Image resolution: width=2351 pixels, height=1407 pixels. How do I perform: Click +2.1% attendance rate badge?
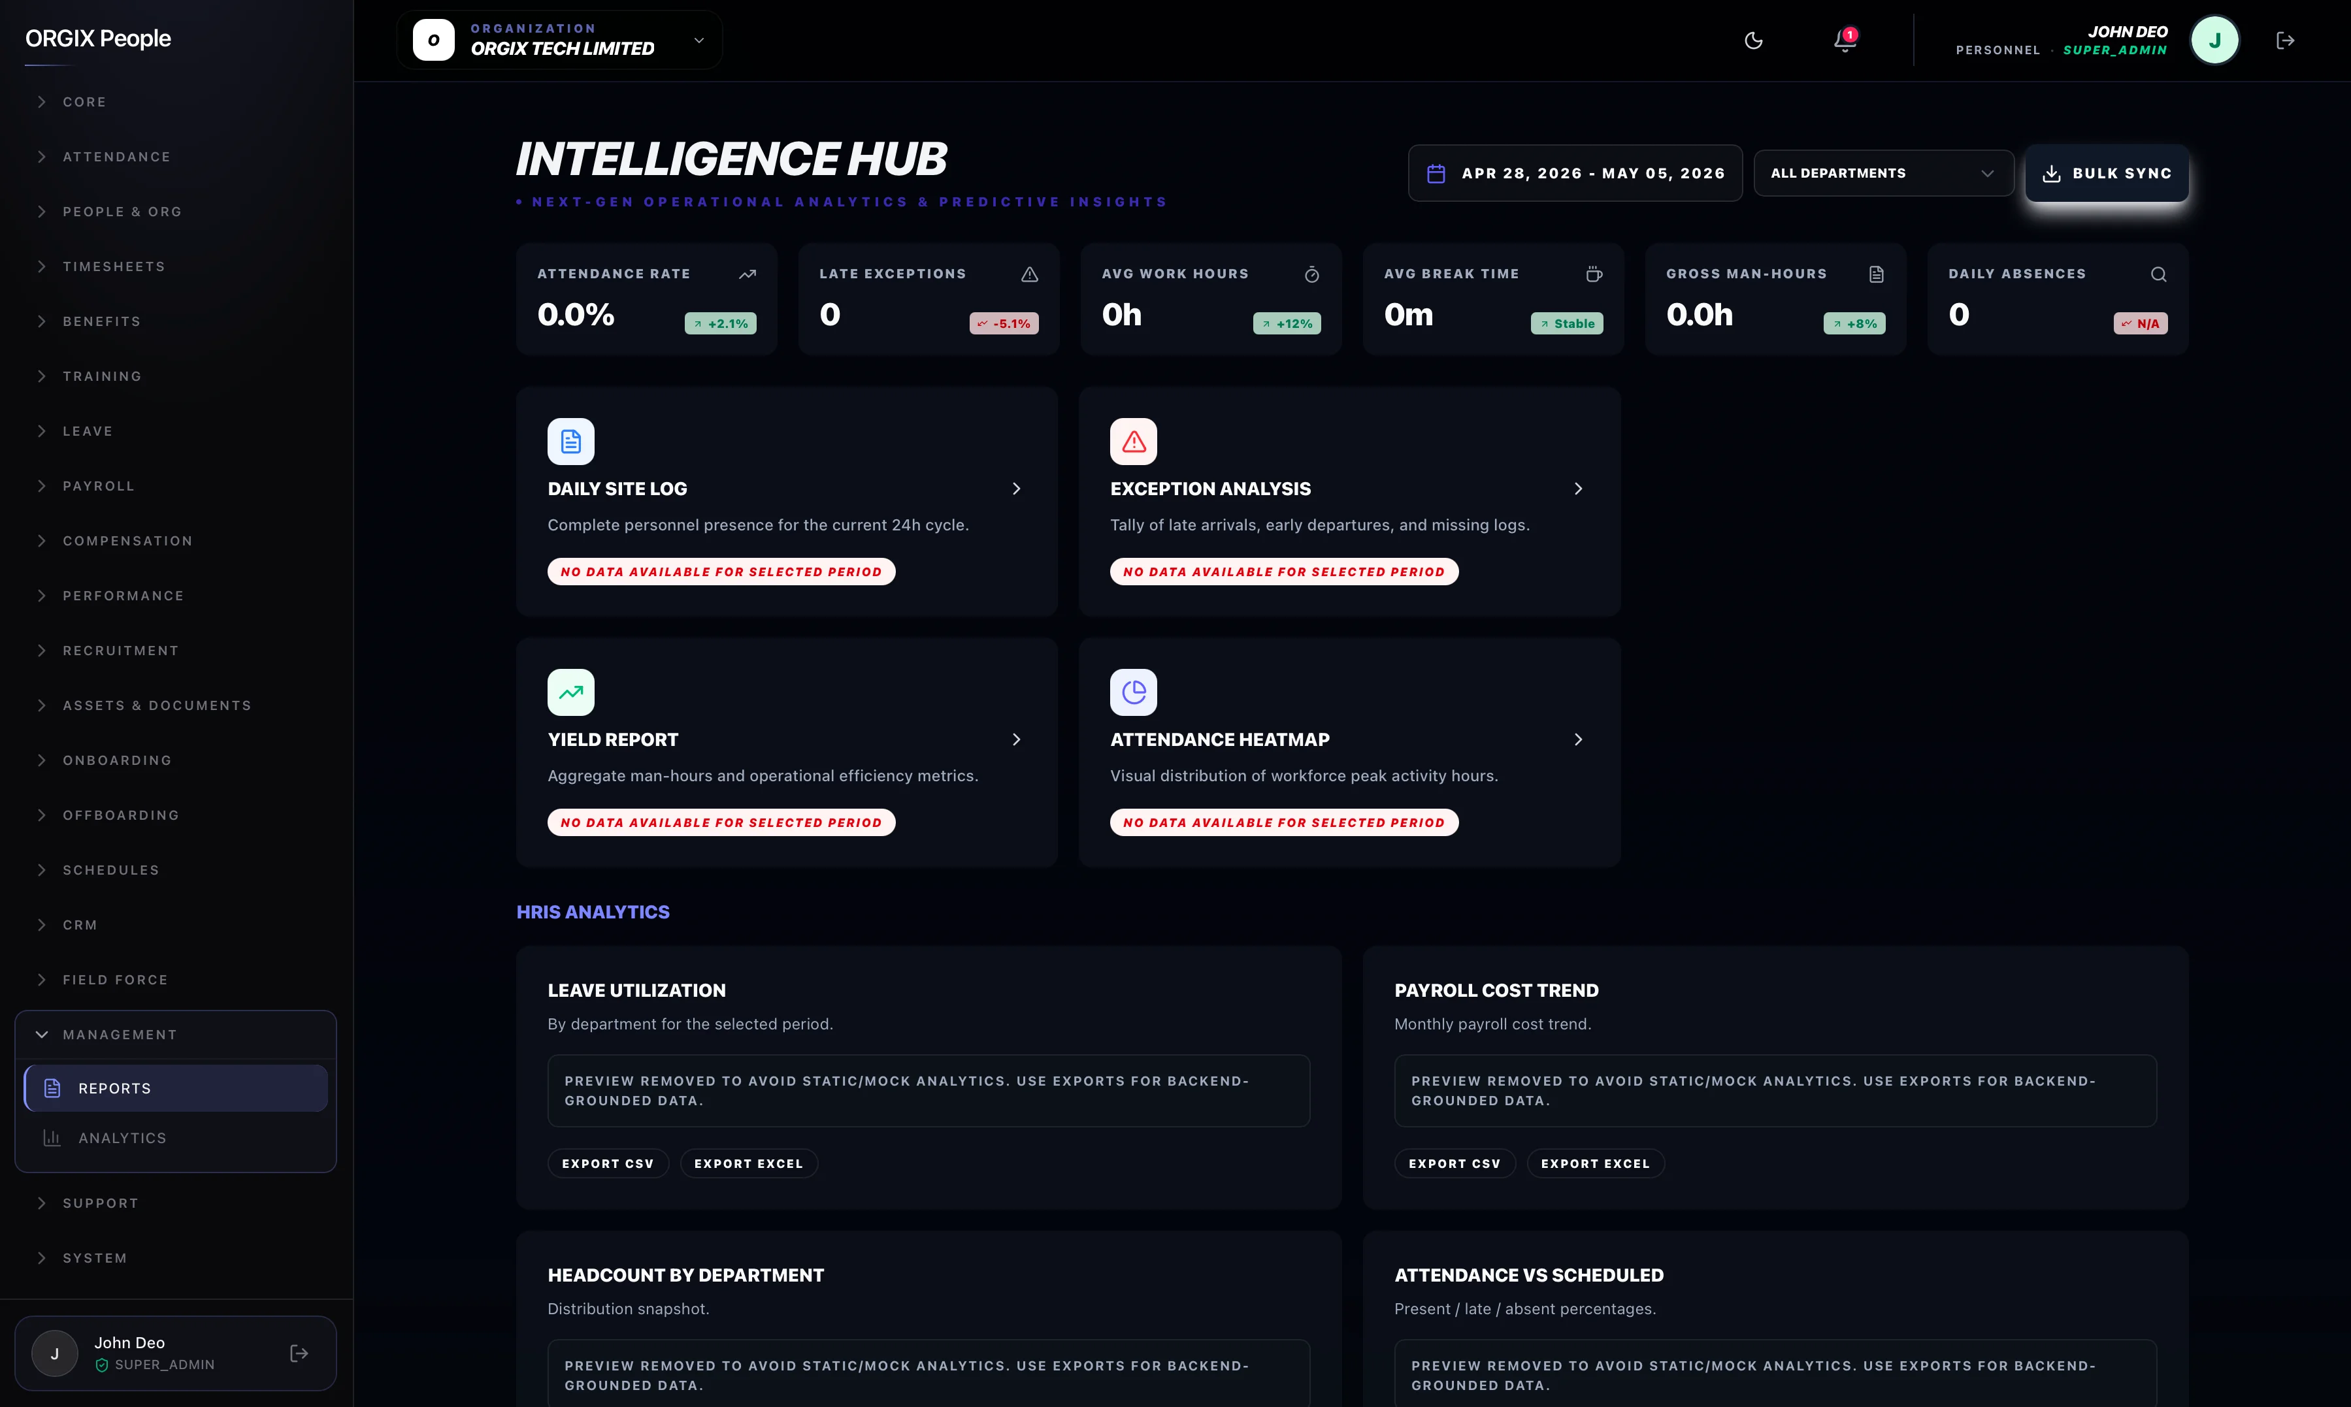721,323
